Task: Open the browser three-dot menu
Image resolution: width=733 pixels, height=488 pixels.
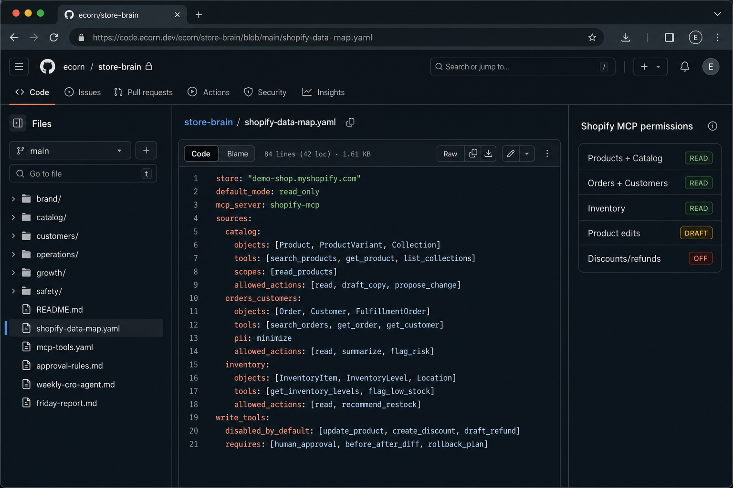Action: tap(717, 37)
